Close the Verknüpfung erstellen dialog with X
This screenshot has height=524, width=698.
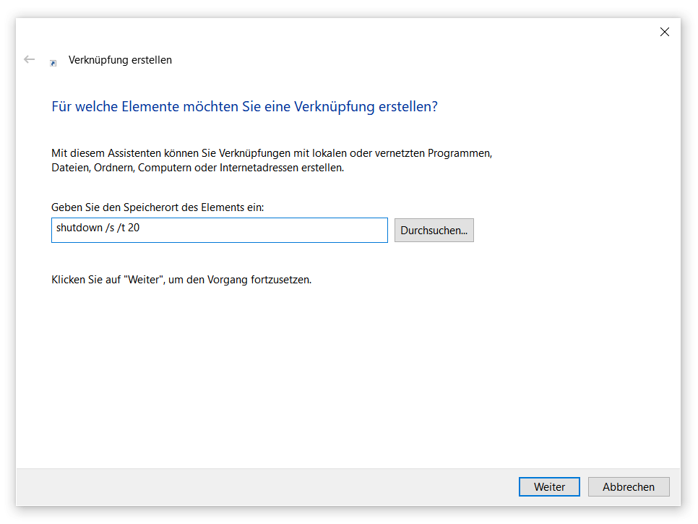click(664, 32)
